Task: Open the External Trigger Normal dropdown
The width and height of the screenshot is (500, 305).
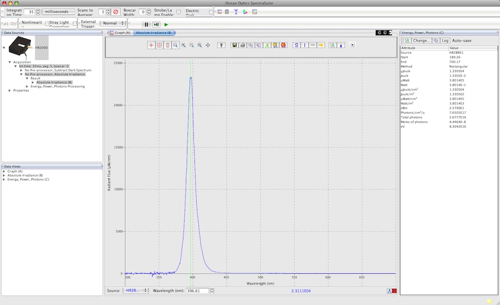Action: 113,23
